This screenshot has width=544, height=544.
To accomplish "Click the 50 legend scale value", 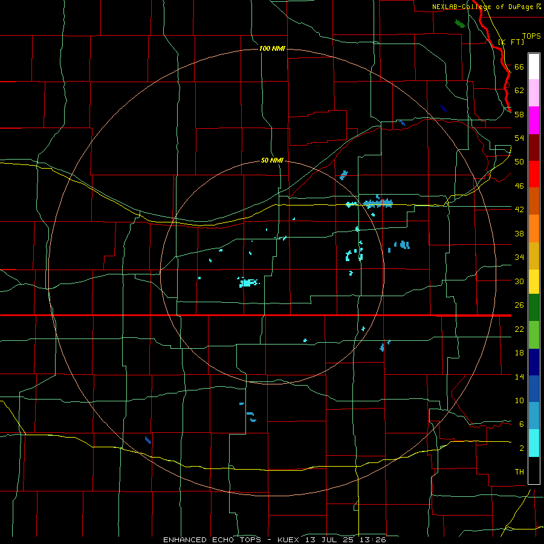I will click(519, 161).
